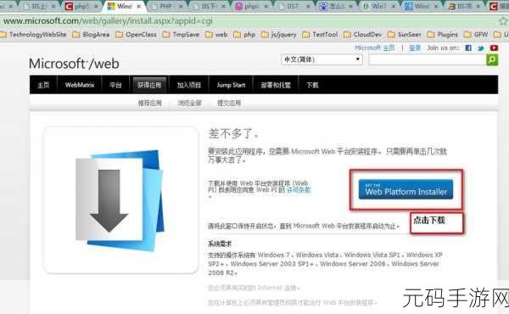The image size is (509, 314).
Task: Open the Facebook icon next to Join us on
Action: [x=468, y=48]
